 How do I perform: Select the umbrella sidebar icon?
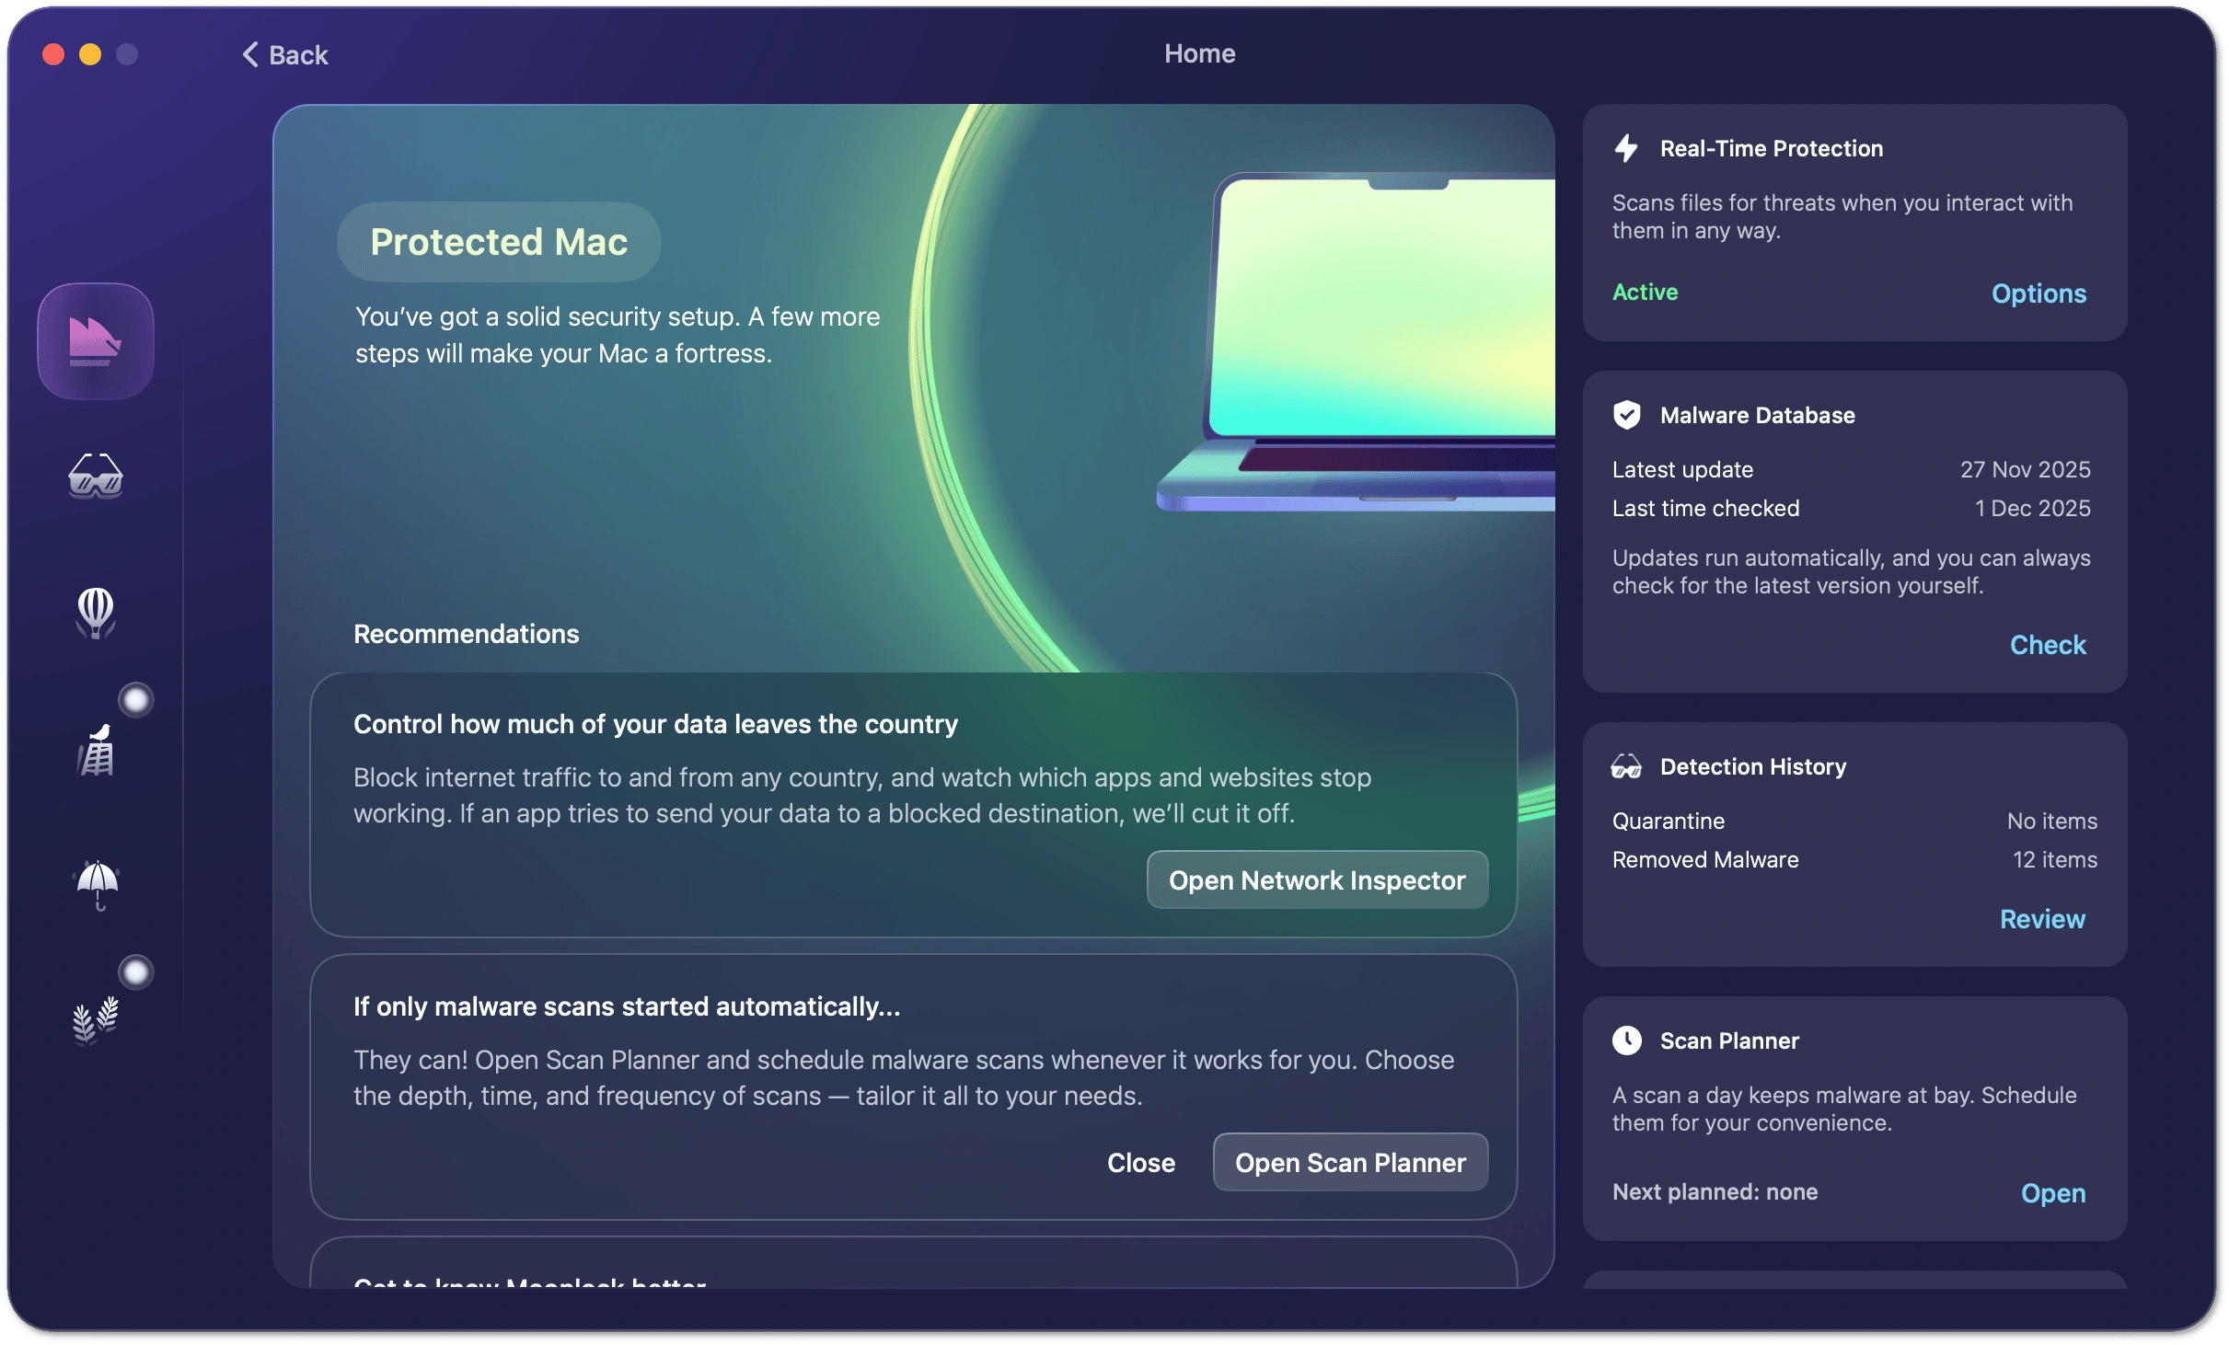pyautogui.click(x=95, y=886)
